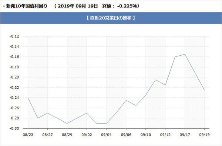Click the y-axis label -0.30
Screen dimensions: 222x146
pos(14,128)
